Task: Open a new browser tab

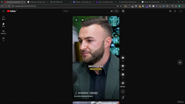Action: click(x=165, y=2)
